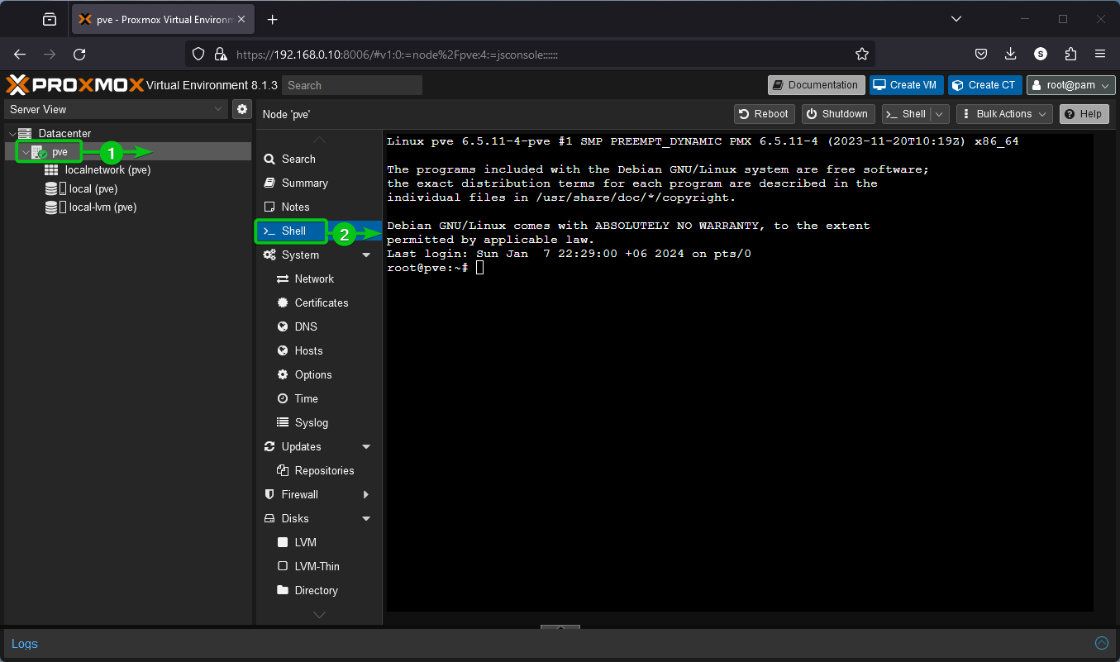Collapse the Datacenter tree node

click(x=12, y=133)
